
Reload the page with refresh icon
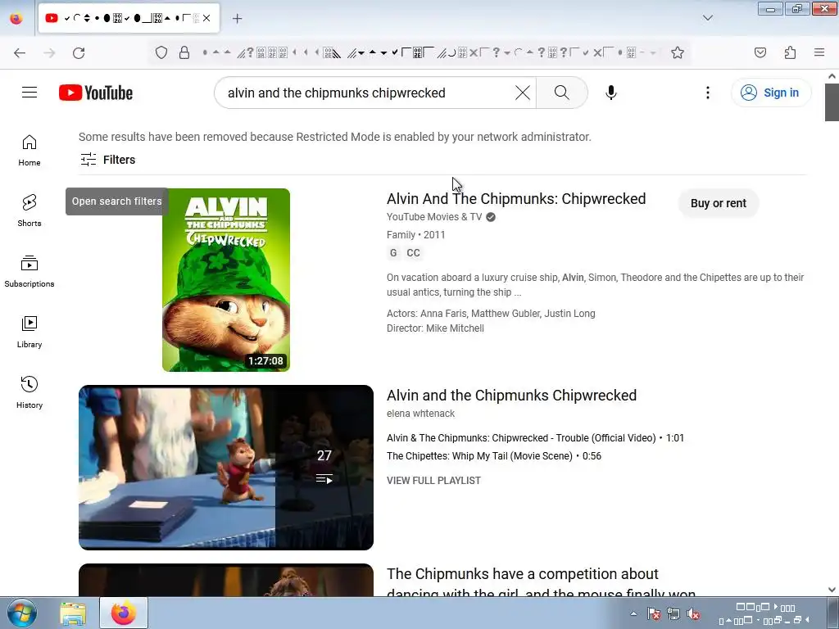coord(79,52)
